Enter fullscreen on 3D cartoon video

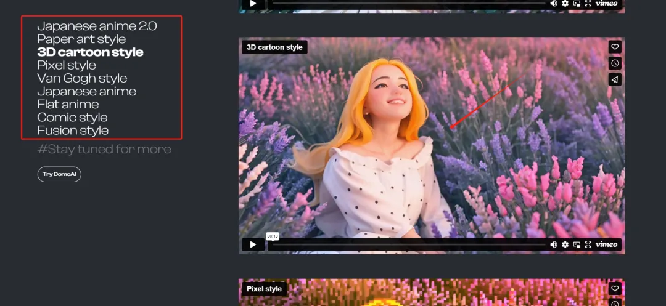[x=588, y=244]
